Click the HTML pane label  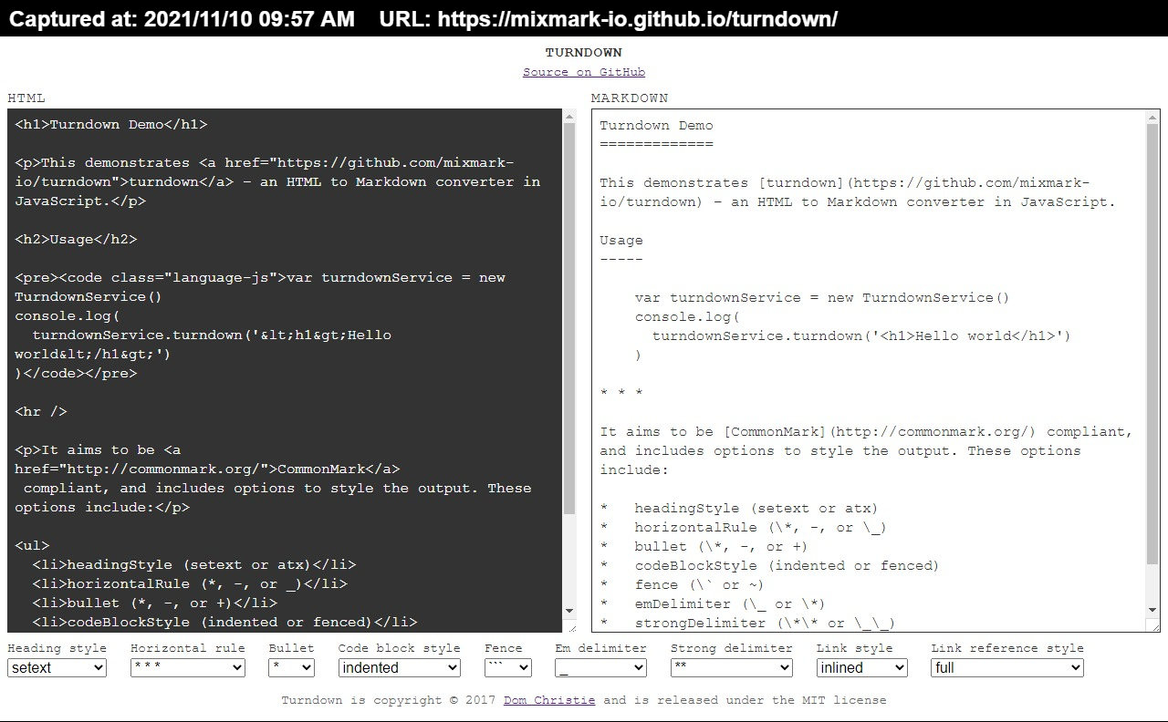click(26, 98)
